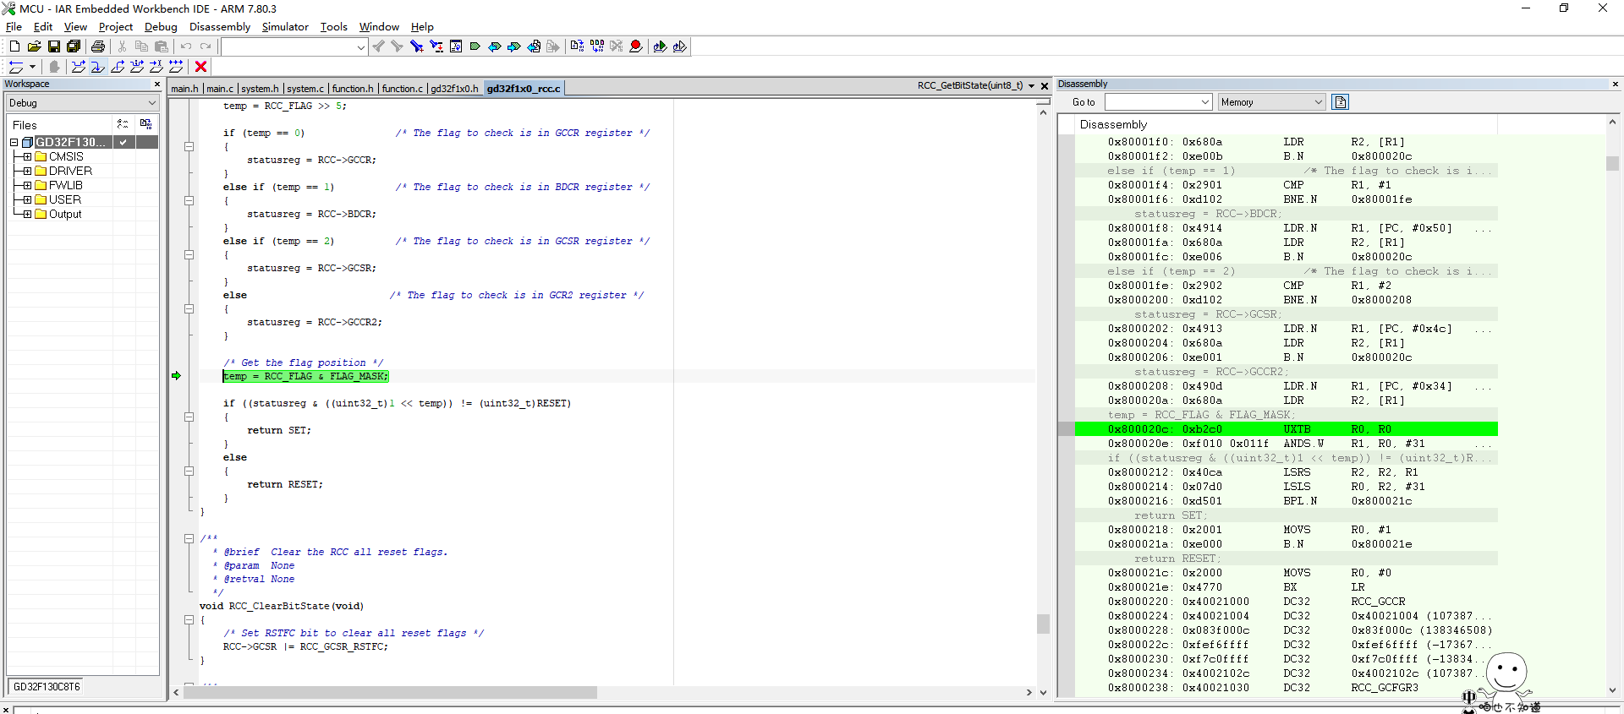Open the Project menu

115,27
